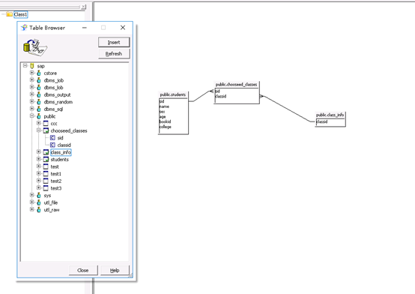415x294 pixels.
Task: Expand the dbms_output schema
Action: pyautogui.click(x=31, y=94)
